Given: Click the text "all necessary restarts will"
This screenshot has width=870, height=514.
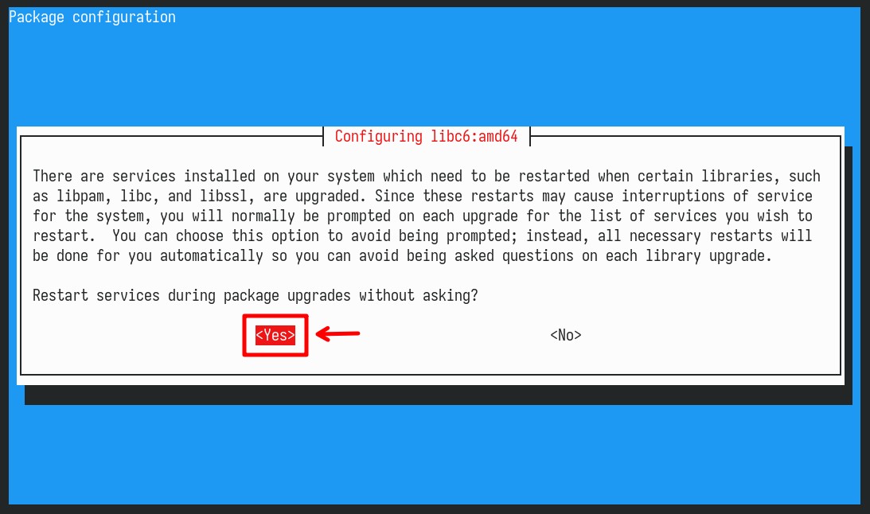Looking at the screenshot, I should pyautogui.click(x=704, y=236).
